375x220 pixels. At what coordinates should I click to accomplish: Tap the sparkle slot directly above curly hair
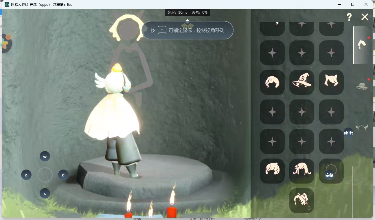272,53
